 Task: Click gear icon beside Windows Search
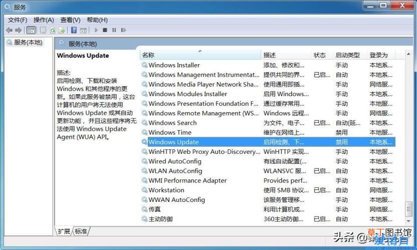(144, 123)
